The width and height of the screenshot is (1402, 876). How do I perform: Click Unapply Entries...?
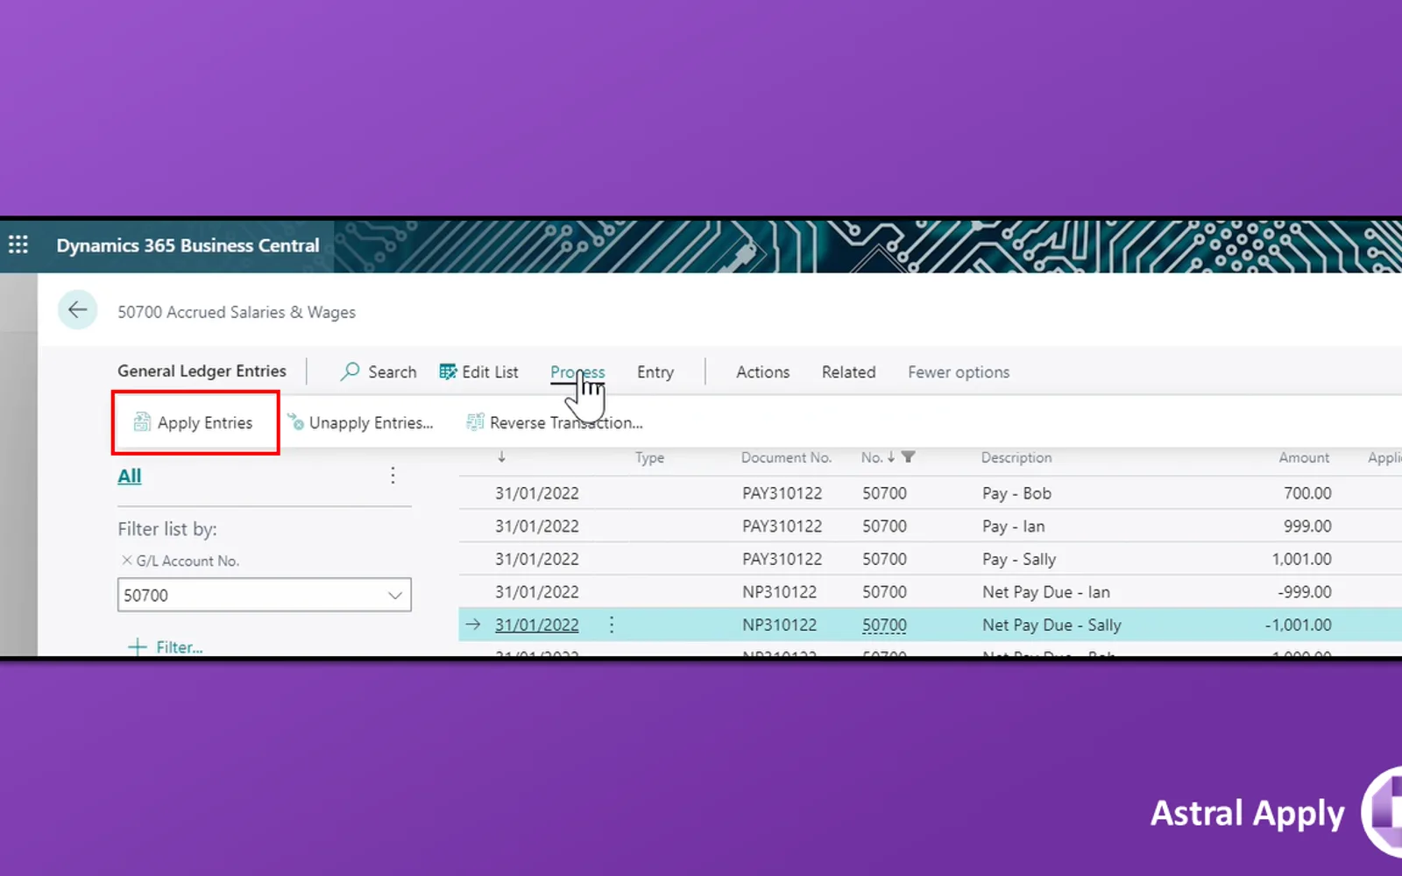[371, 423]
